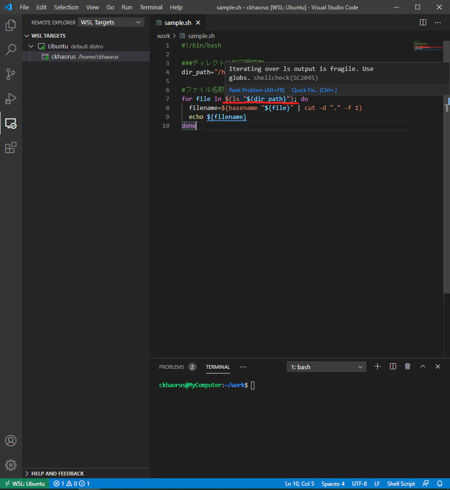Collapse the Ubuntu default distro node
Viewport: 450px width, 490px height.
pos(31,46)
